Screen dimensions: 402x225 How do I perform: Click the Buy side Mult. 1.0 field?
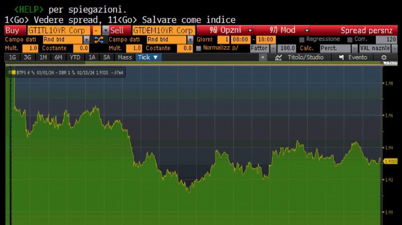point(30,48)
